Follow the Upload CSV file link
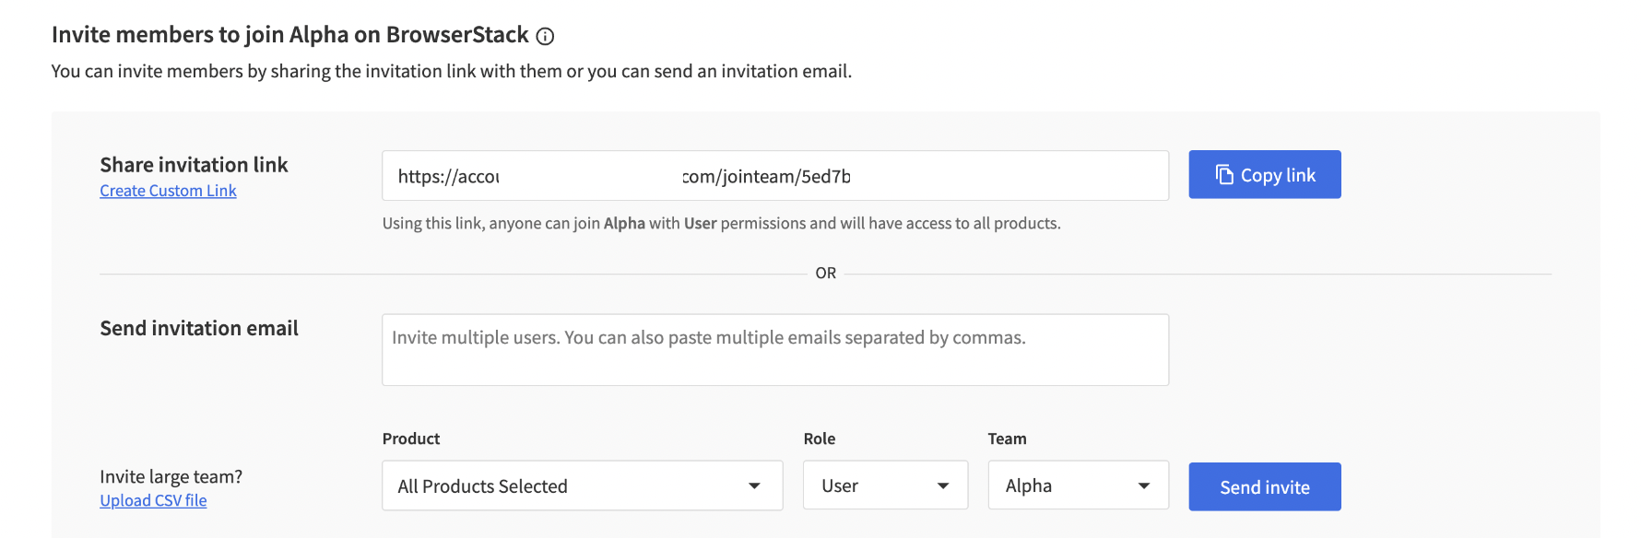 [153, 500]
